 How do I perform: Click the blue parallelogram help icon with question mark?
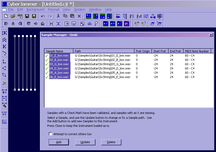(x=159, y=24)
